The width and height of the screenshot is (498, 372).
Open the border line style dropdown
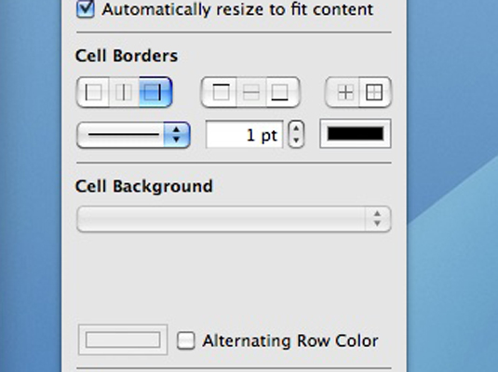click(x=133, y=135)
